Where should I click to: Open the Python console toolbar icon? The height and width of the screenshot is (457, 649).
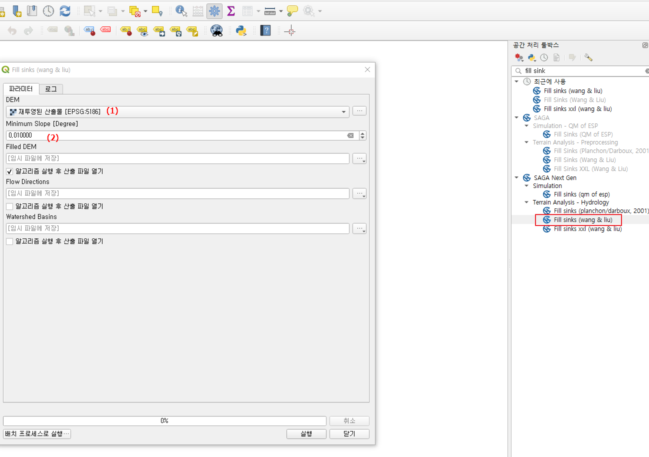tap(241, 30)
